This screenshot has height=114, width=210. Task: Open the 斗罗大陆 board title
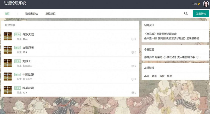click(28, 34)
